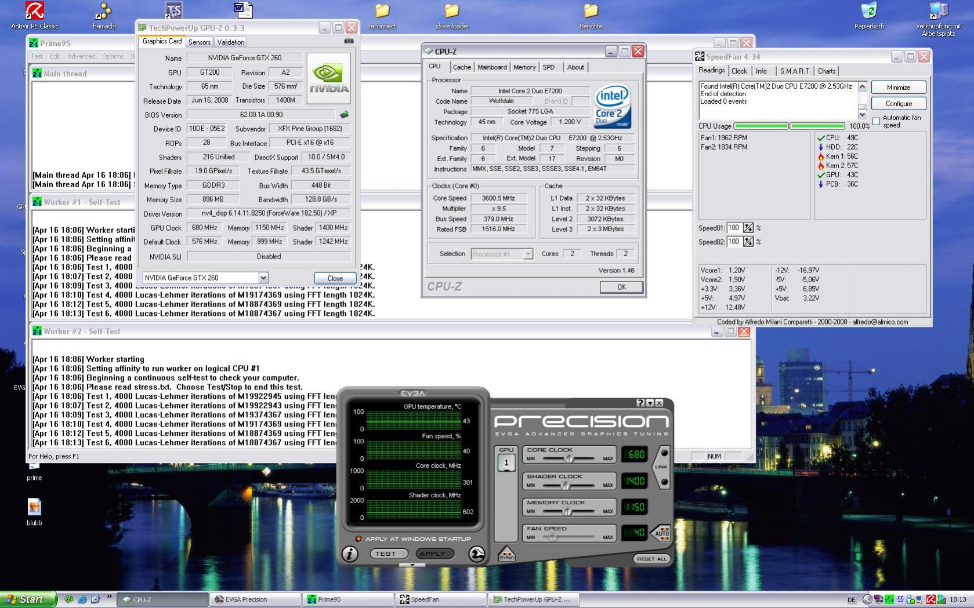Open the Options menu in Prime95

113,56
